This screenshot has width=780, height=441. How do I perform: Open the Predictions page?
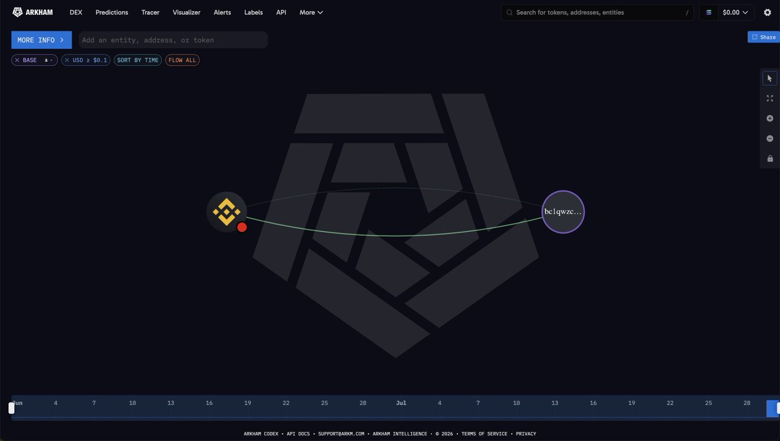(111, 12)
